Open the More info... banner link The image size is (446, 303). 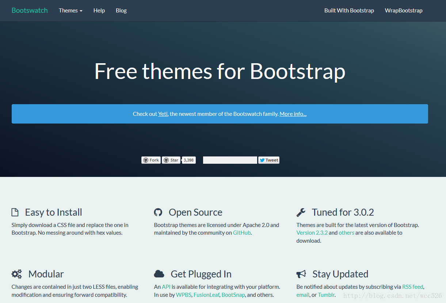(x=293, y=114)
